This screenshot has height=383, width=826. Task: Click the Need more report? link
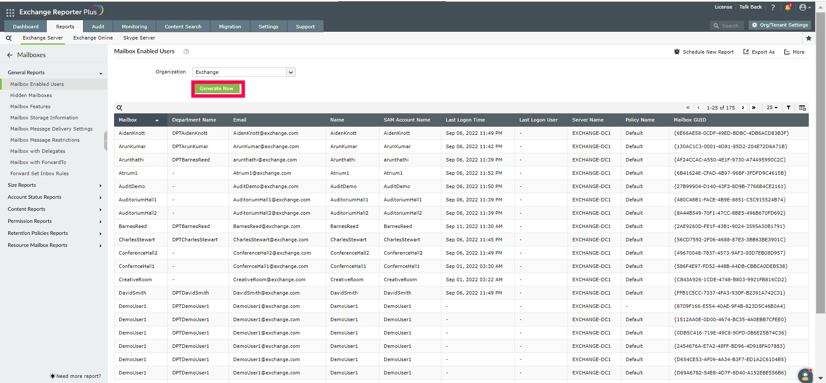pyautogui.click(x=76, y=376)
